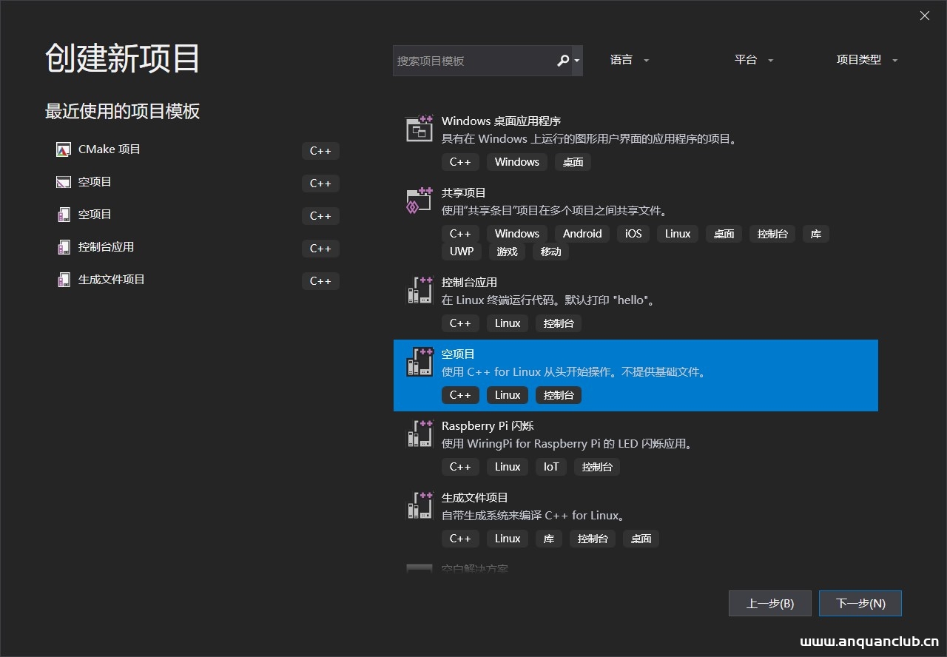Click the 空项目 icon in recent templates
The image size is (947, 657).
click(63, 181)
